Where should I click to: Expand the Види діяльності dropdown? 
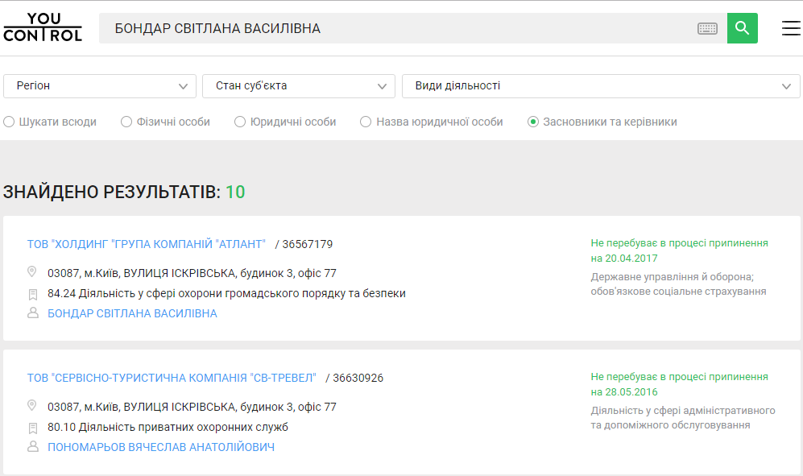point(600,86)
